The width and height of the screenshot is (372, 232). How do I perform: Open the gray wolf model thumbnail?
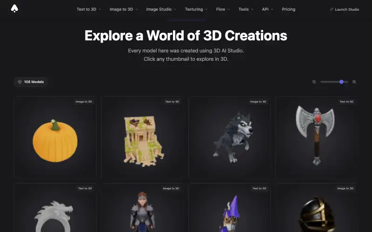click(229, 137)
